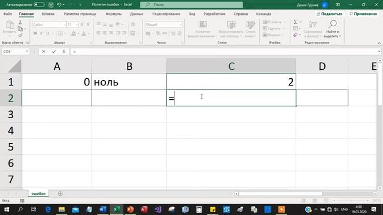Click the Copy icon
Screen dimensions: 383x215
(20, 29)
